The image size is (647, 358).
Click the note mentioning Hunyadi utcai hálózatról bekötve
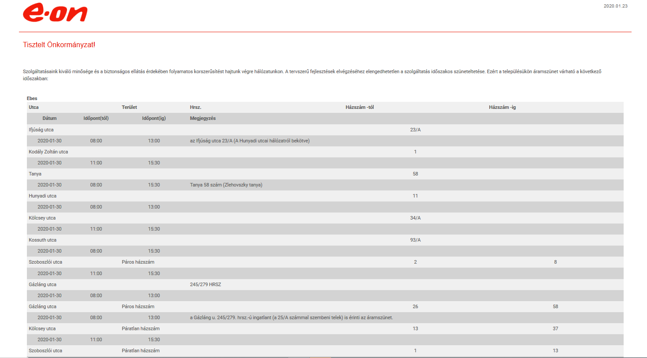[250, 141]
